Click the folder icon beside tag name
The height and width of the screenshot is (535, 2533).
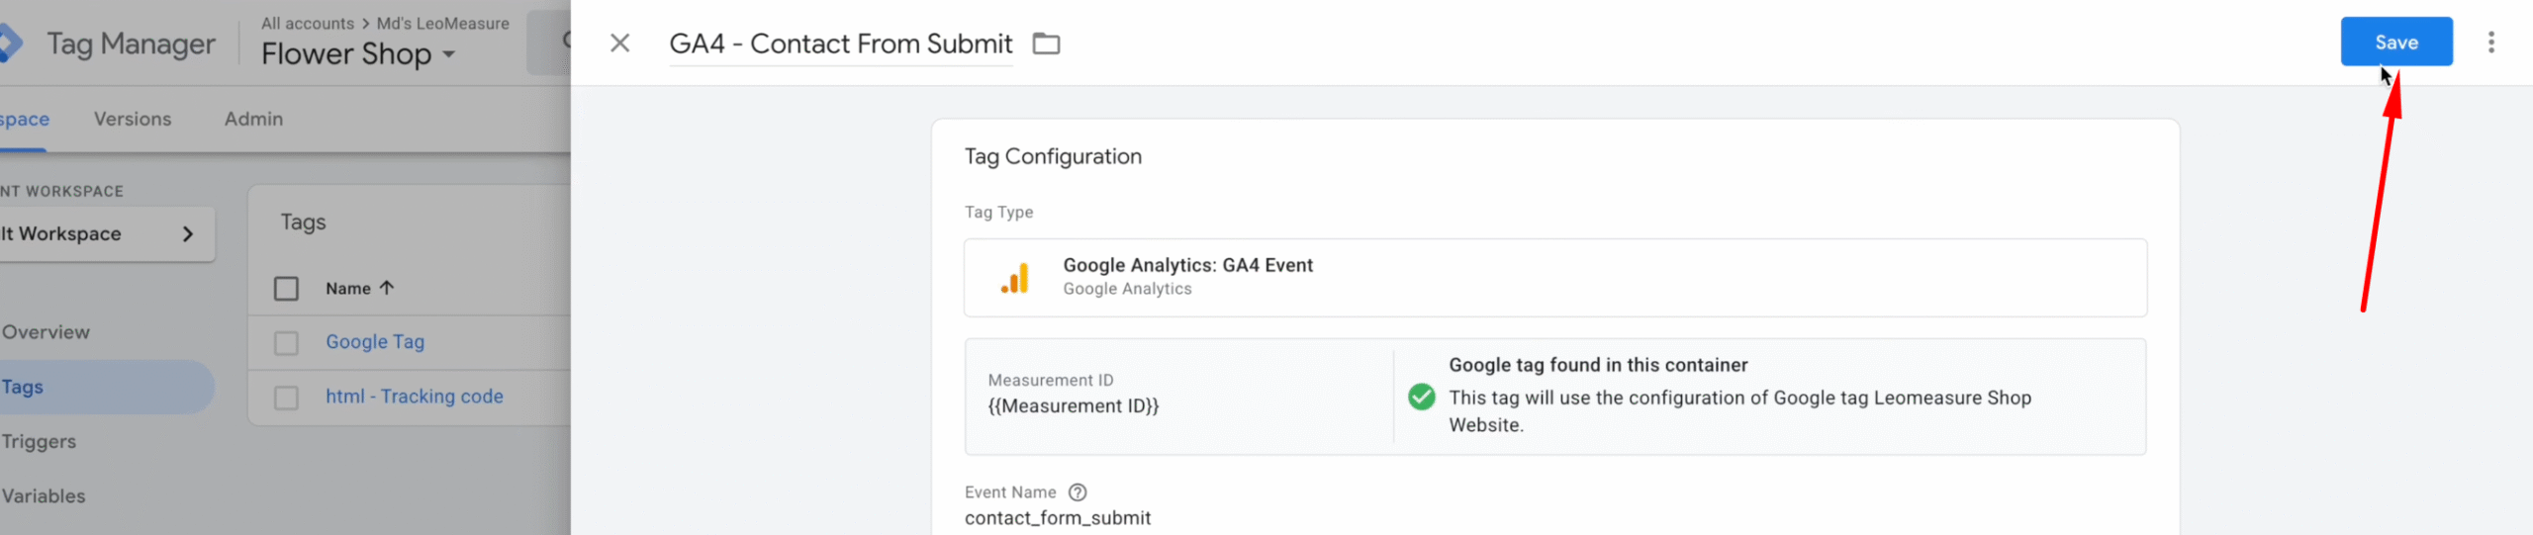point(1046,44)
